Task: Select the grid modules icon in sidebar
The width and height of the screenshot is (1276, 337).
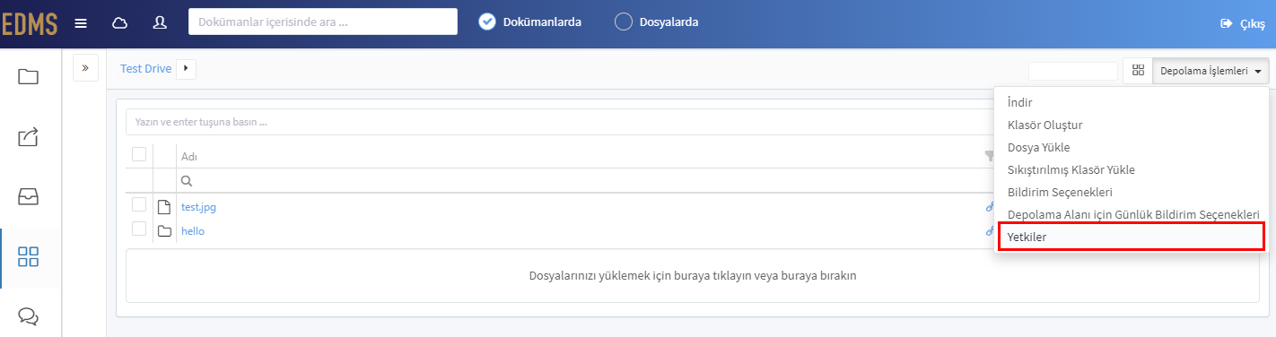Action: coord(29,258)
